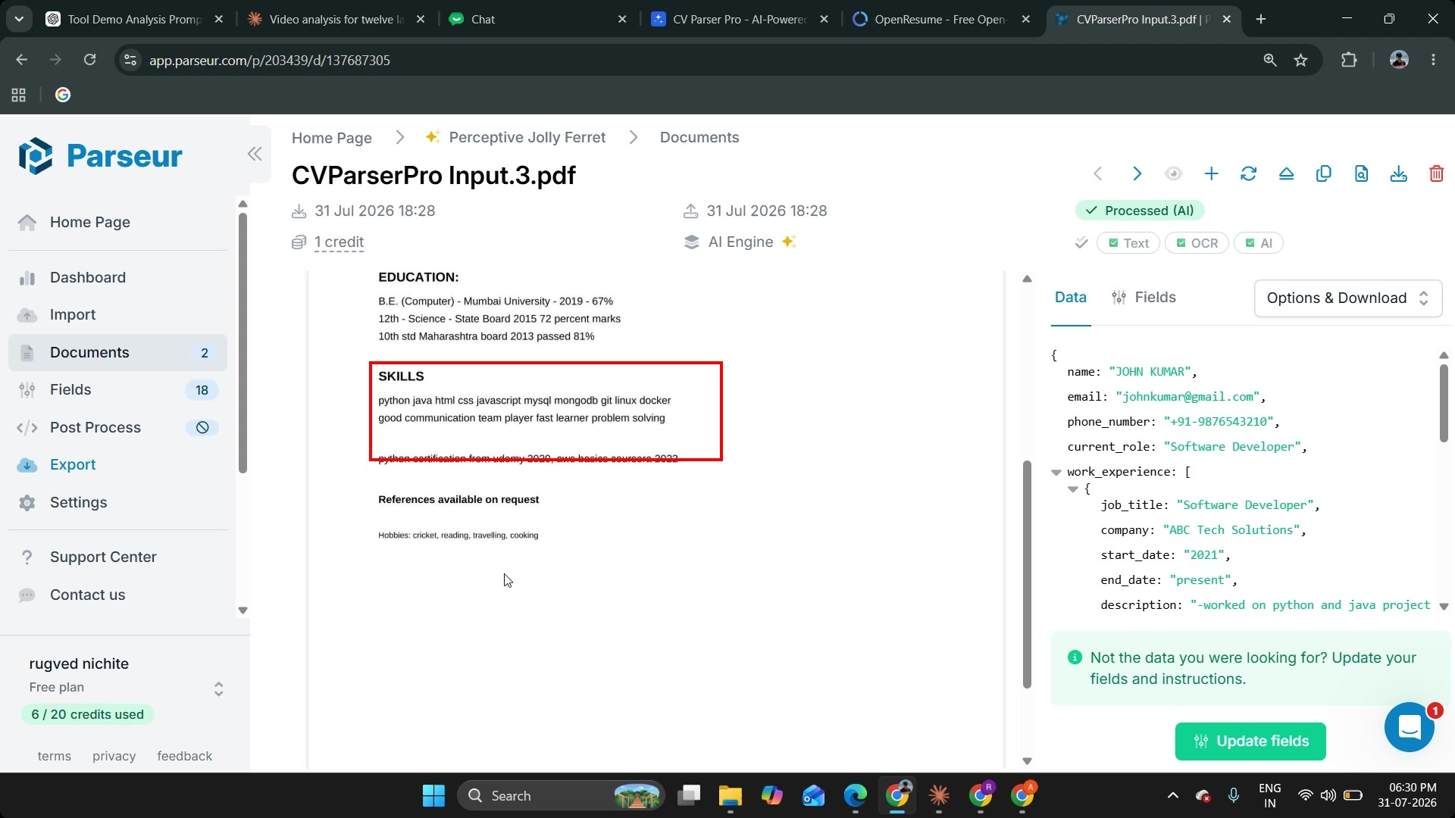Open Microsoft Edge from taskbar
The height and width of the screenshot is (818, 1455).
(x=856, y=796)
